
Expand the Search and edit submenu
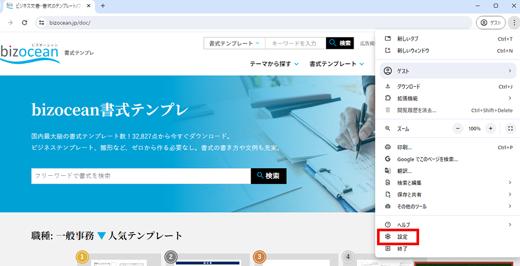(449, 183)
